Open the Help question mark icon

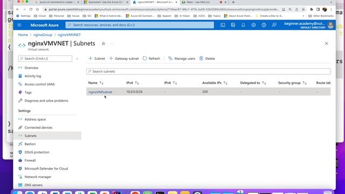click(264, 25)
